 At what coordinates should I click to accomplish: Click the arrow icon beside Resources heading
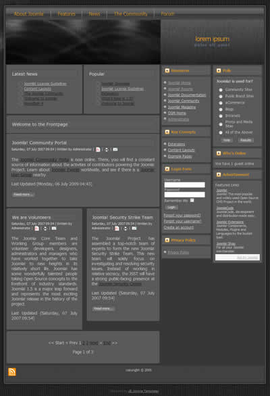(x=167, y=70)
